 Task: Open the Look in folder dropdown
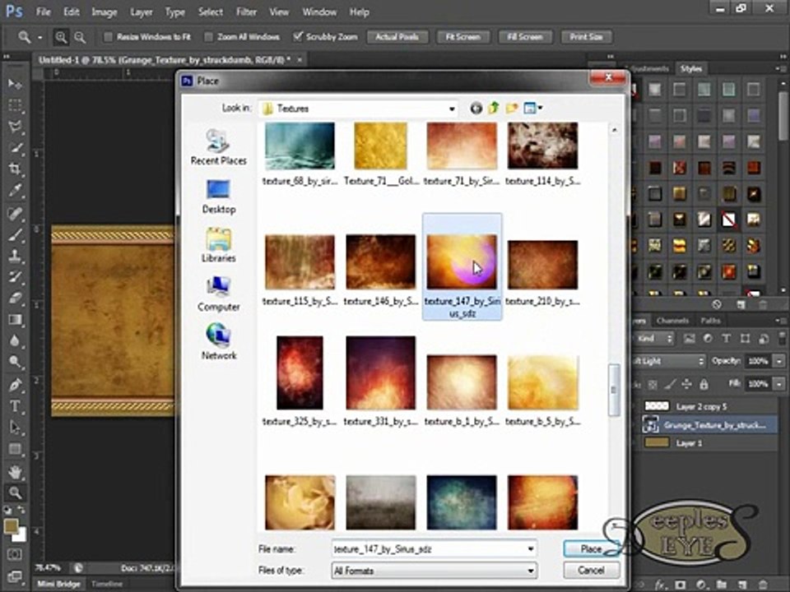452,109
